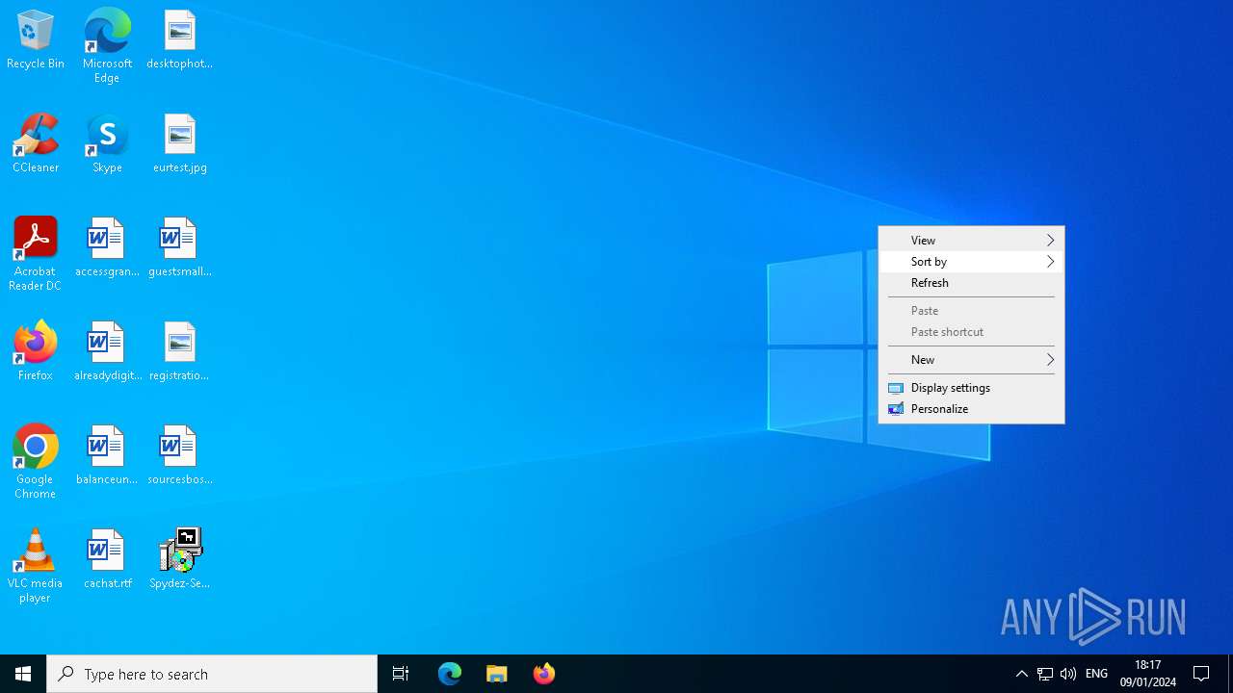This screenshot has height=693, width=1233.
Task: Click the Show desktop strip on taskbar
Action: (1230, 674)
